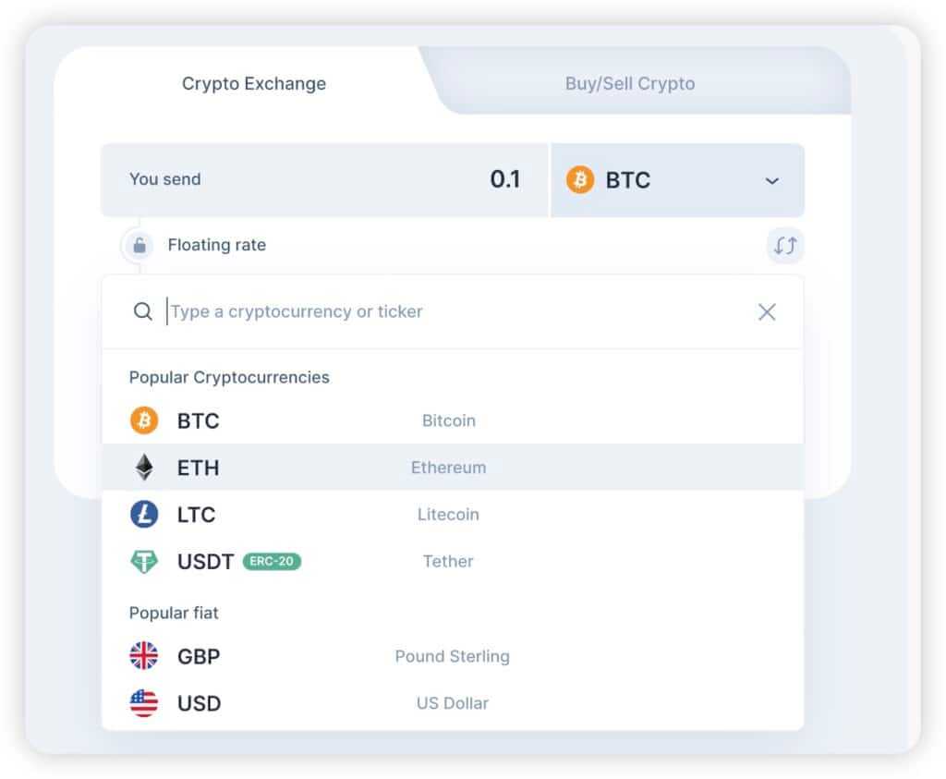Select the Bitcoin icon in the list

coord(143,420)
